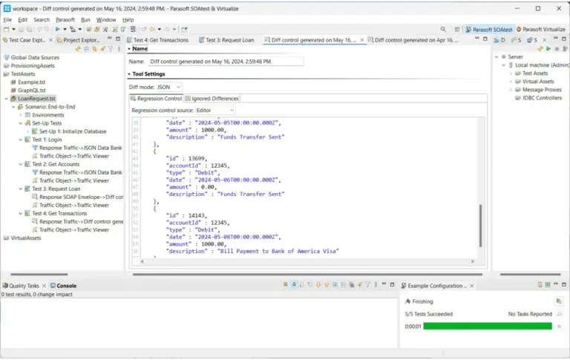570x360 pixels.
Task: Click the second gear icon highlighted in Quality Tasks toolbar
Action: 294,285
